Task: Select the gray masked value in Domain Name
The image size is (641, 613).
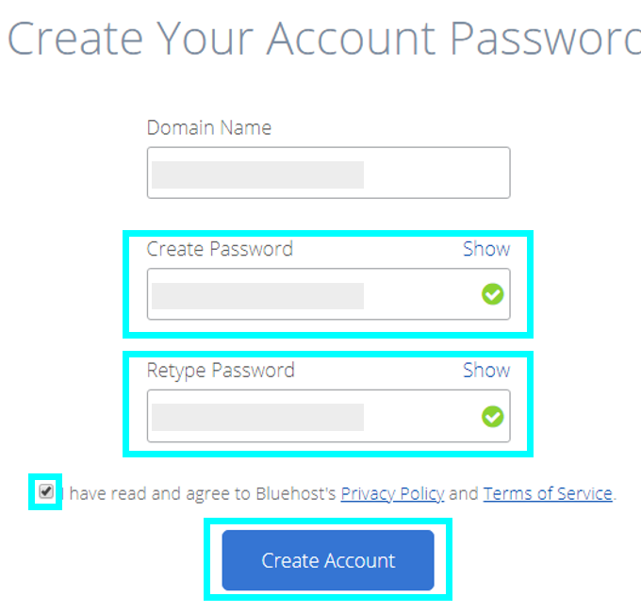Action: [257, 174]
